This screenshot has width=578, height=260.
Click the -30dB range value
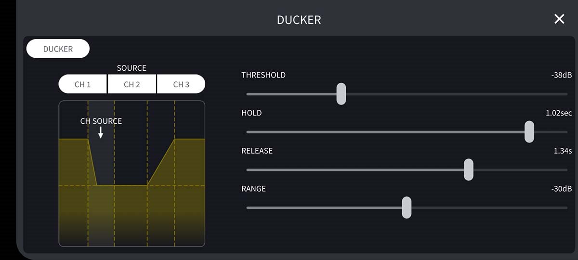[x=562, y=189]
